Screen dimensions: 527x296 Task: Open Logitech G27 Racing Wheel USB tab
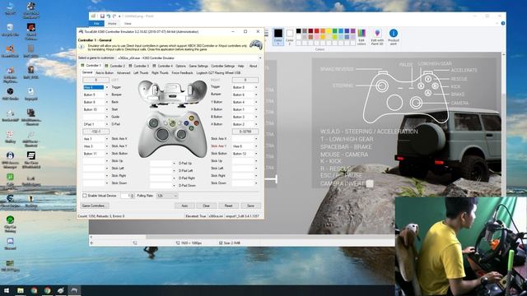(218, 73)
